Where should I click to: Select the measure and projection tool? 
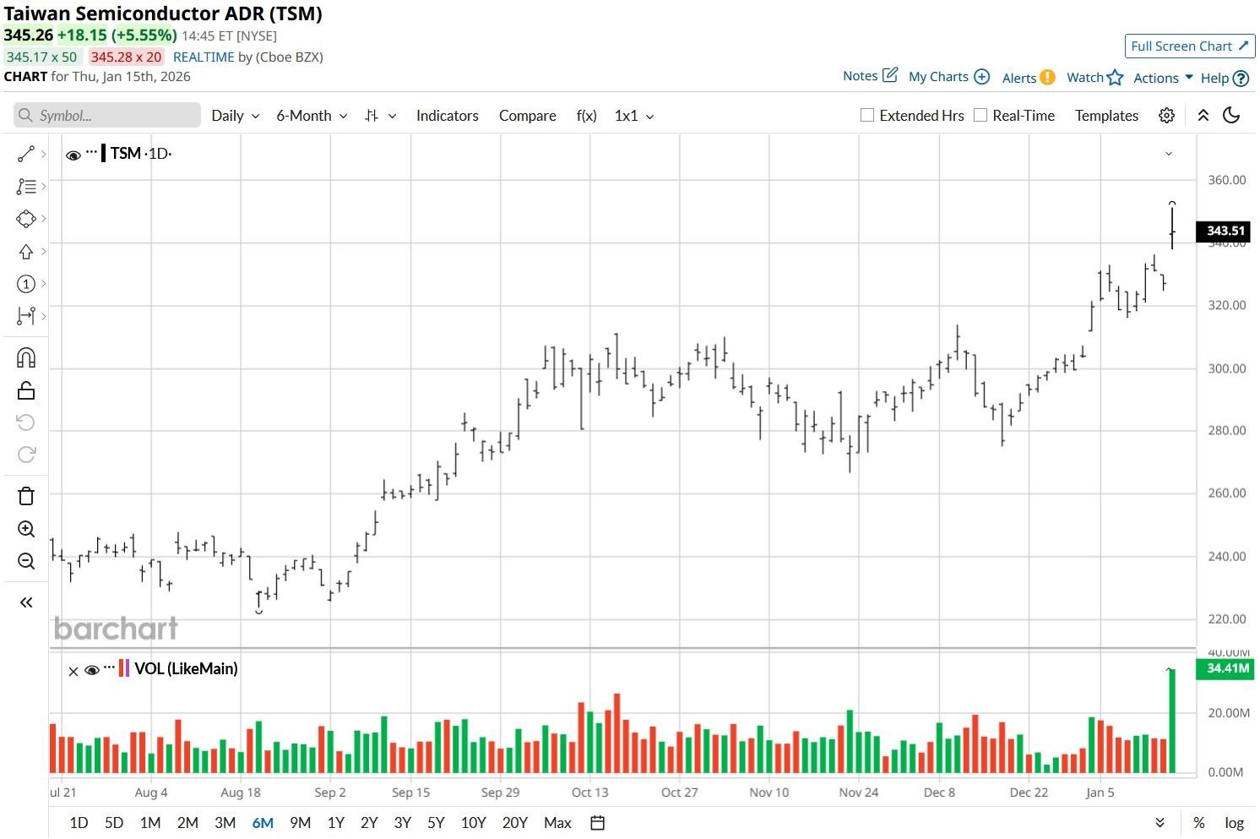[26, 316]
